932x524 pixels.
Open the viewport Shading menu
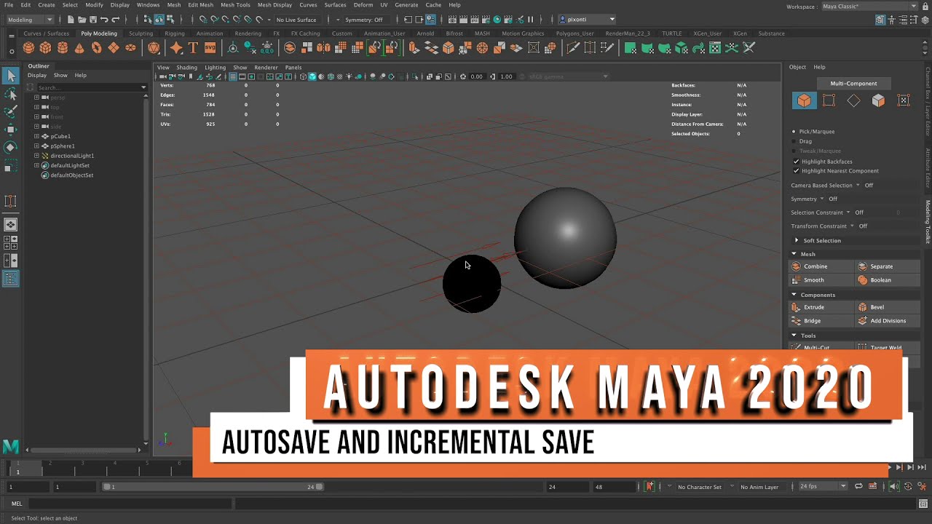click(186, 68)
